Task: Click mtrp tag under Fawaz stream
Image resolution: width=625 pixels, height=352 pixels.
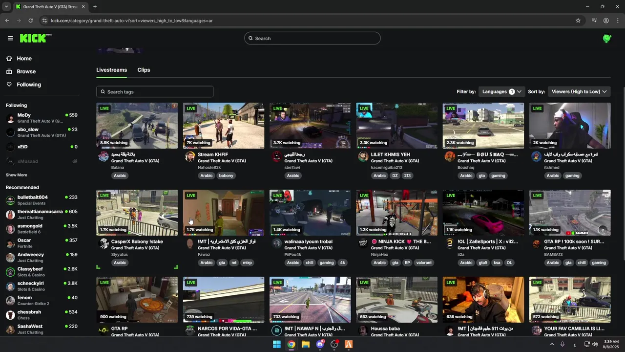Action: click(x=248, y=263)
